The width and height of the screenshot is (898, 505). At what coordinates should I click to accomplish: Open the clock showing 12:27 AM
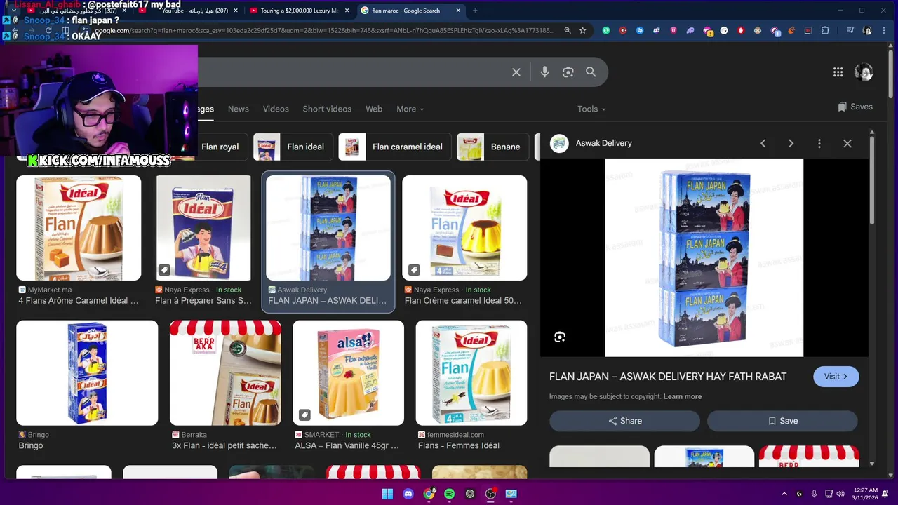click(866, 494)
